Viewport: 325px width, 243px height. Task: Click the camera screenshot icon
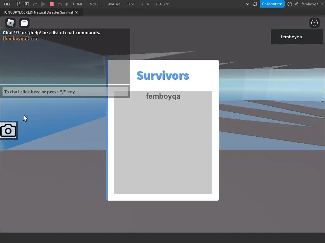tap(8, 131)
